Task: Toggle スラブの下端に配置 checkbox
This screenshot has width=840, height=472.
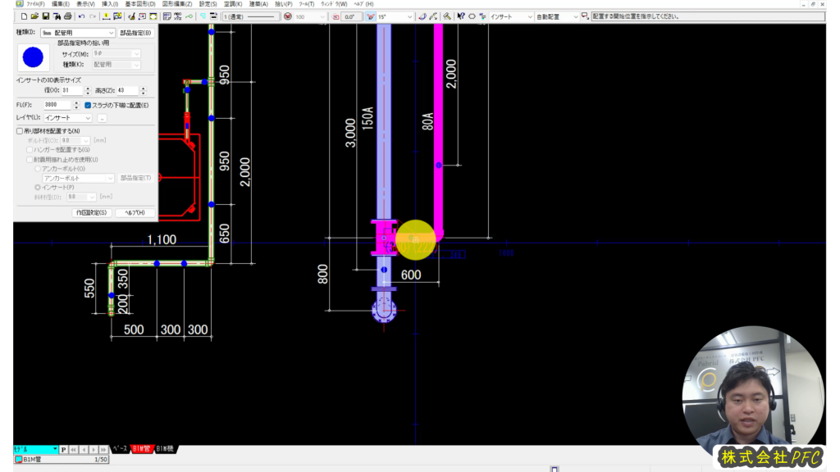Action: pos(89,105)
